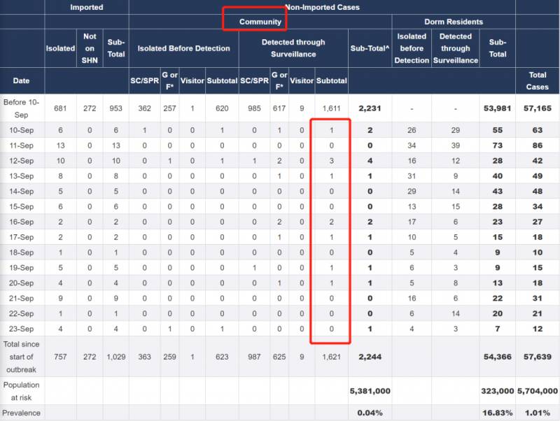Click the Before 10-Sep row label

[x=22, y=108]
